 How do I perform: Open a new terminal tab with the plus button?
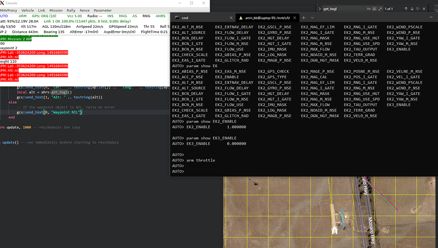point(303,18)
